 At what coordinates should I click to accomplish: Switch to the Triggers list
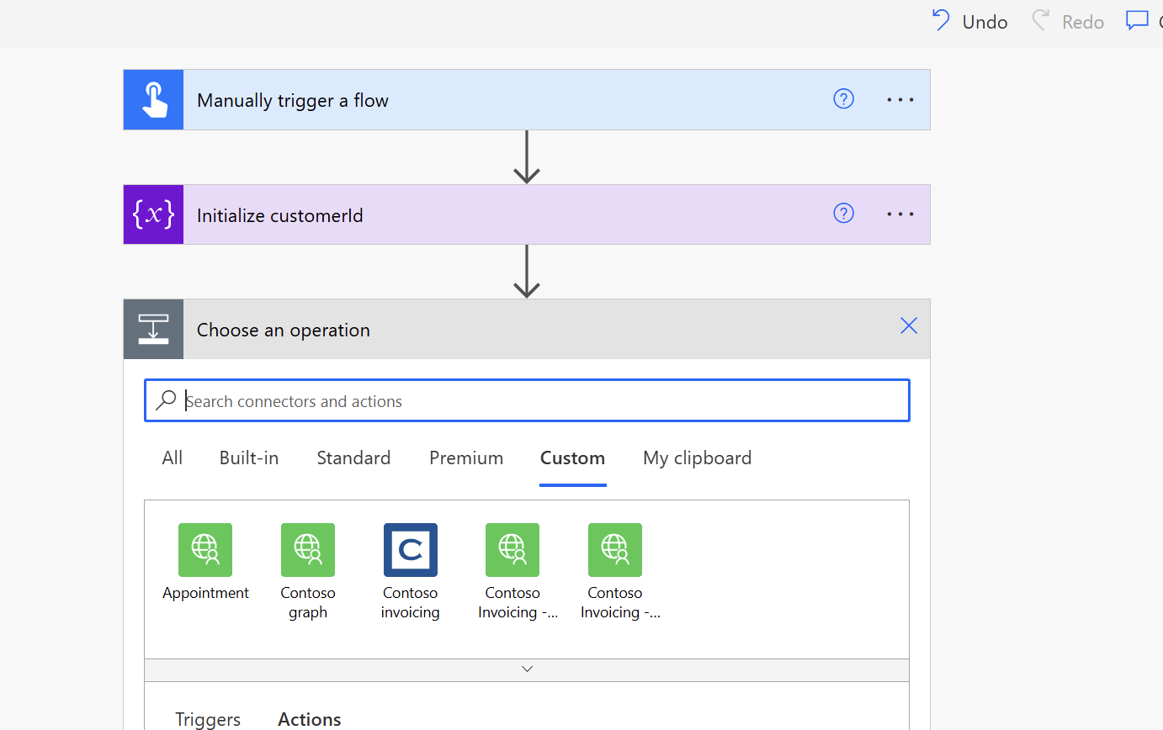pyautogui.click(x=208, y=719)
